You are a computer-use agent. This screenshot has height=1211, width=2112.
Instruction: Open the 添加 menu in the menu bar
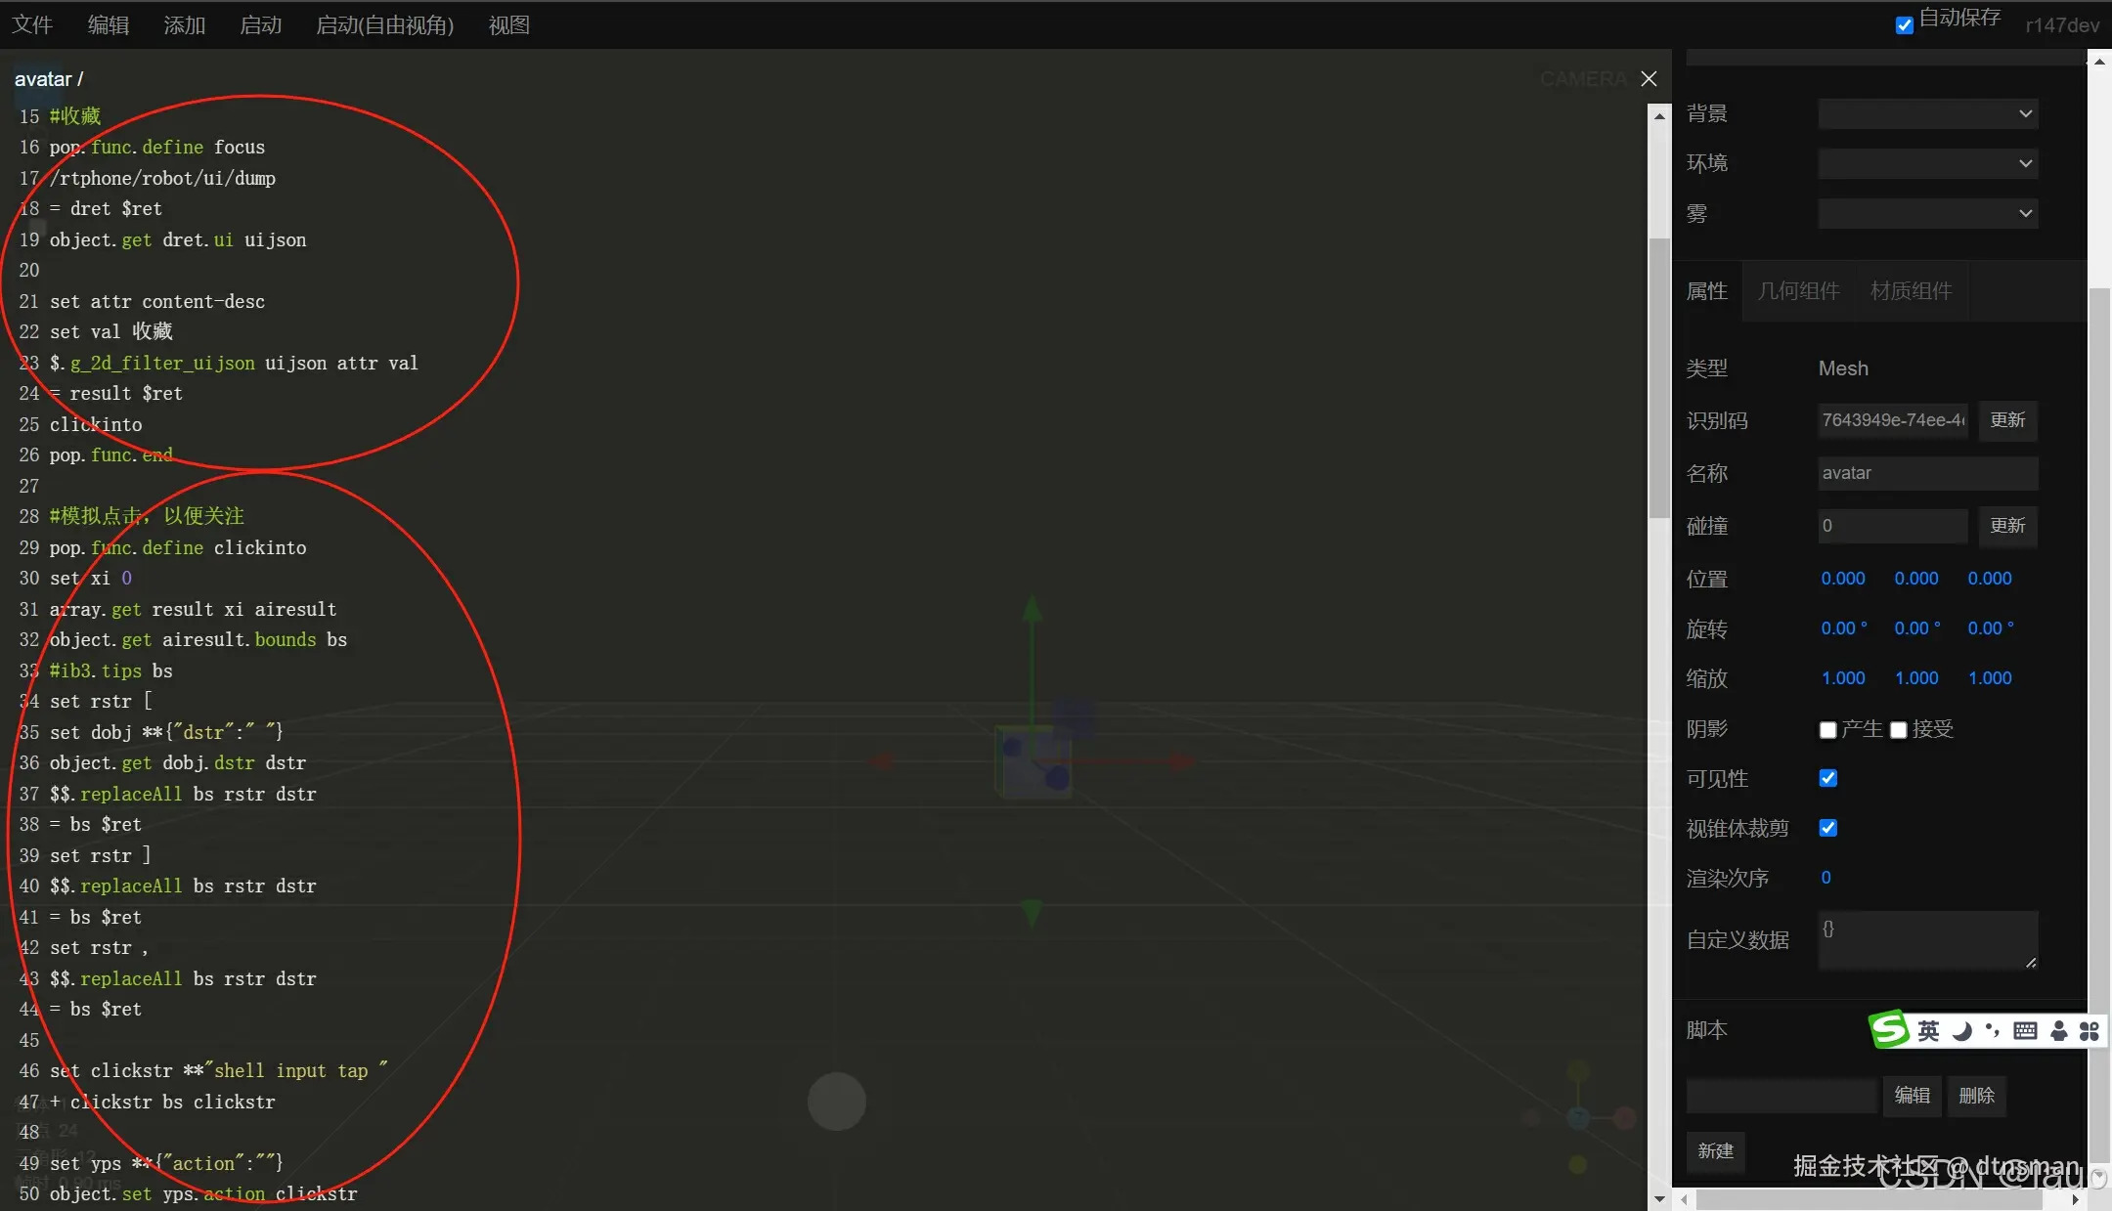[x=185, y=24]
